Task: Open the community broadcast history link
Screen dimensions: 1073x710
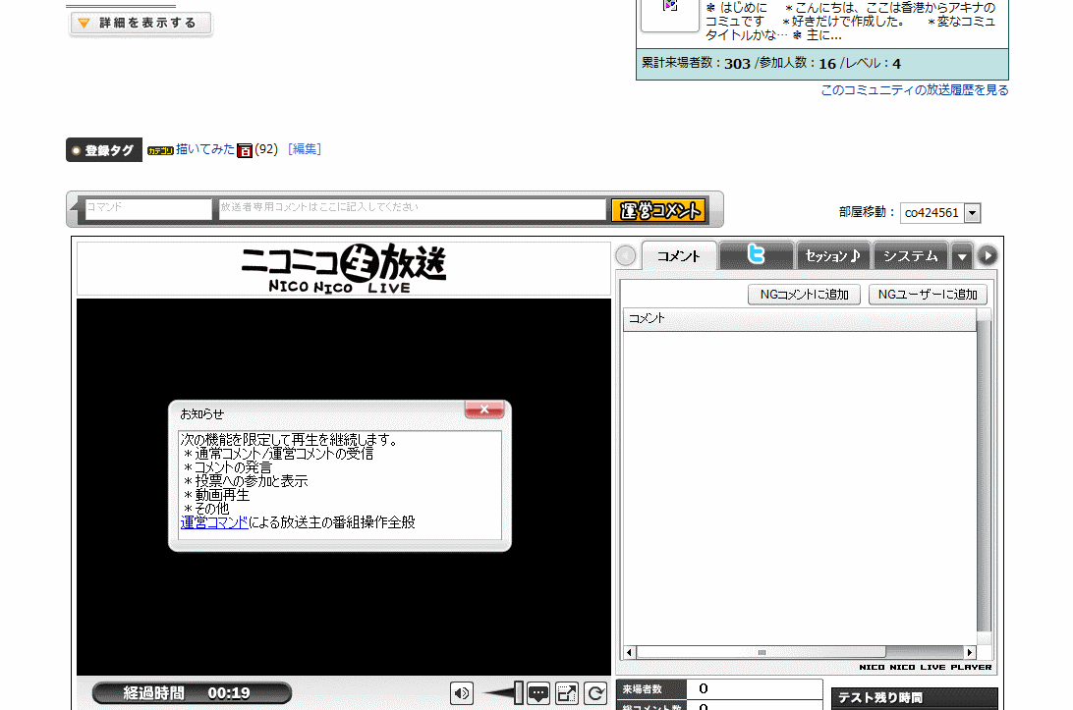Action: click(914, 90)
